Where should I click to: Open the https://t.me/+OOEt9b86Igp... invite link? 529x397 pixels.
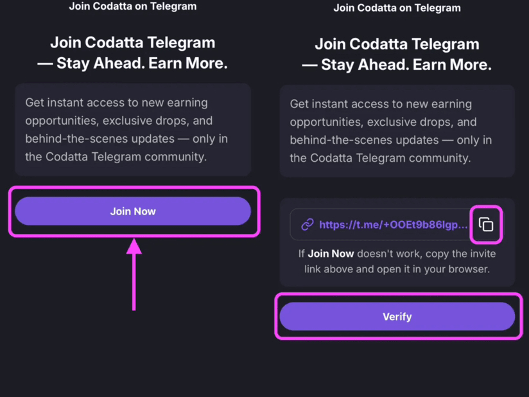pos(394,225)
